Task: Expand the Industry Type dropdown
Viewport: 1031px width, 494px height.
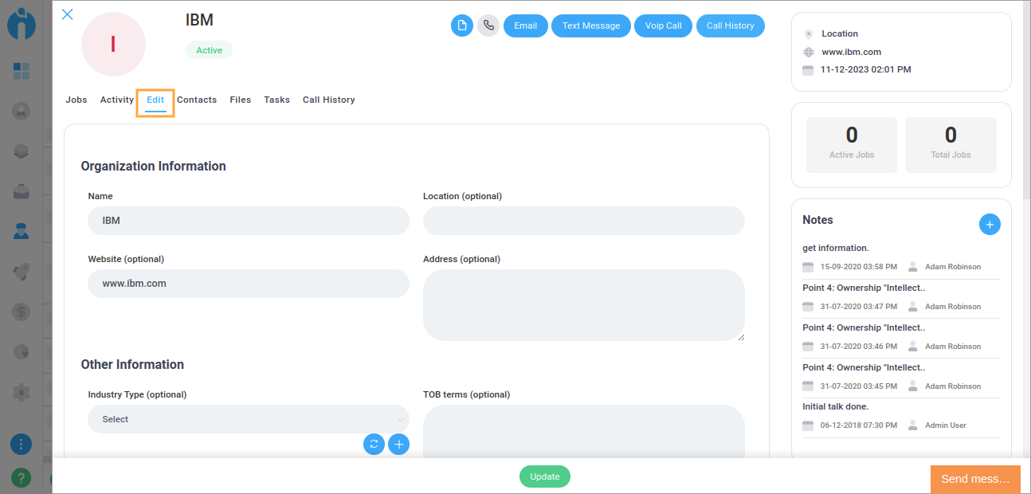Action: [248, 419]
